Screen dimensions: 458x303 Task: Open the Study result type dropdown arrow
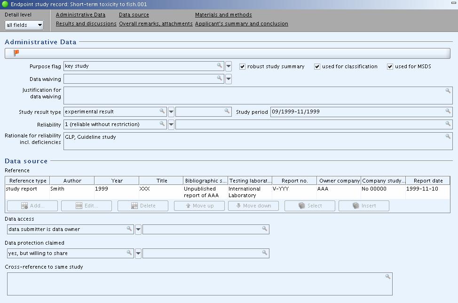171,112
